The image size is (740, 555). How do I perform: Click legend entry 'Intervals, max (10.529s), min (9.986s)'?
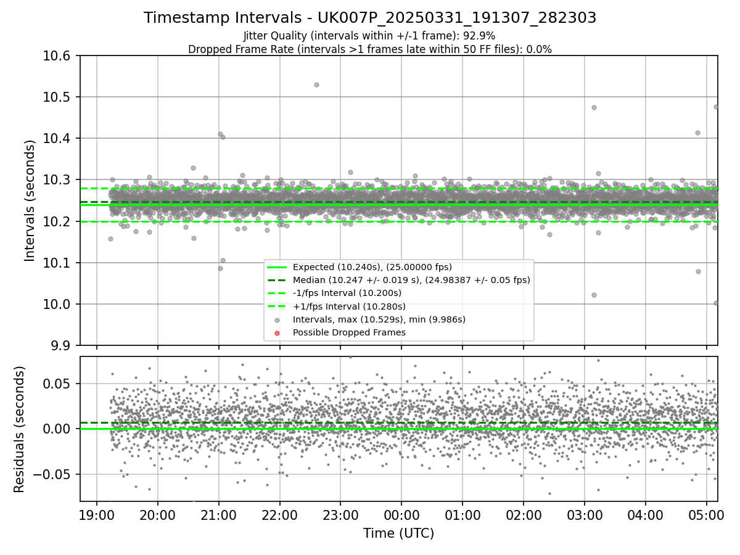pyautogui.click(x=379, y=319)
